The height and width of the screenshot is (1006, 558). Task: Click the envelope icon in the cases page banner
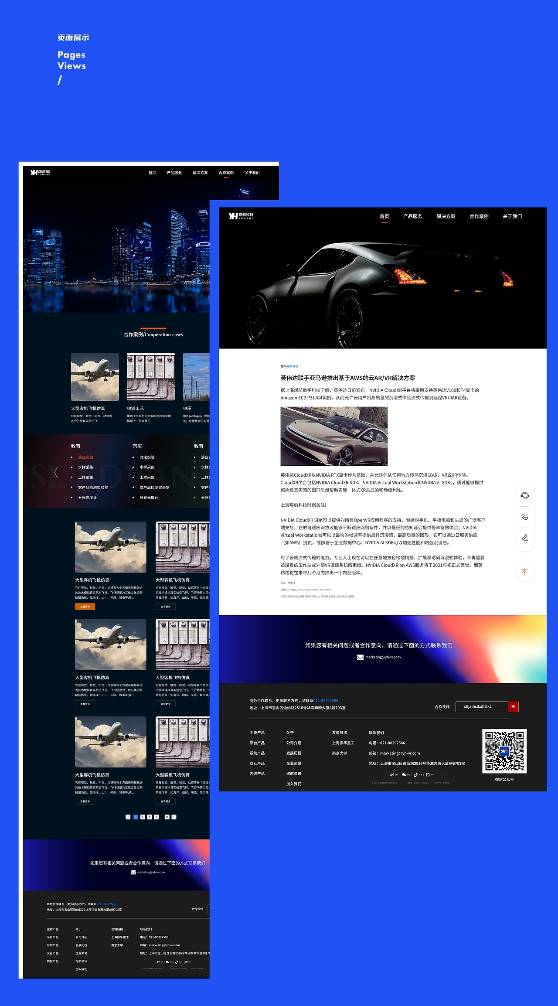pos(133,872)
